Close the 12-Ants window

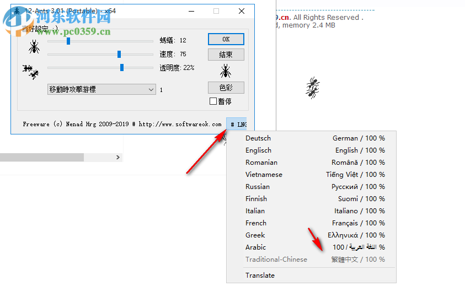tap(242, 11)
